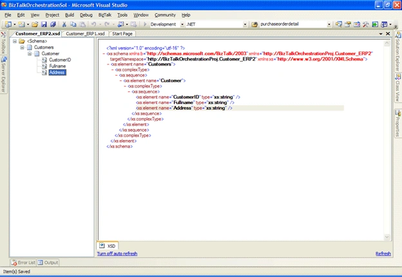The image size is (402, 277).
Task: Open the Output tab
Action: (x=48, y=263)
